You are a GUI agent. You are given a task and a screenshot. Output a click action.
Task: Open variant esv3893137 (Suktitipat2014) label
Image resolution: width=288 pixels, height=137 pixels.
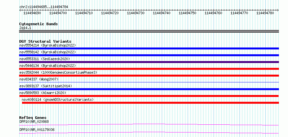(46, 86)
